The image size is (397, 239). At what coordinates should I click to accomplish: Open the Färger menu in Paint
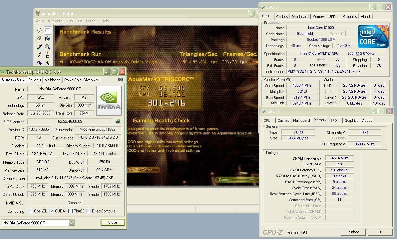tap(91, 21)
